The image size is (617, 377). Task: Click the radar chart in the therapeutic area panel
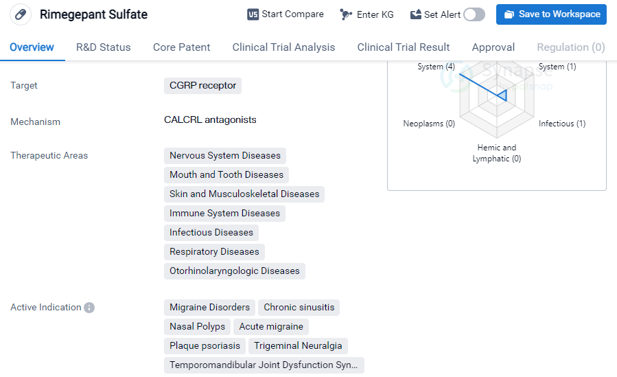(x=496, y=96)
